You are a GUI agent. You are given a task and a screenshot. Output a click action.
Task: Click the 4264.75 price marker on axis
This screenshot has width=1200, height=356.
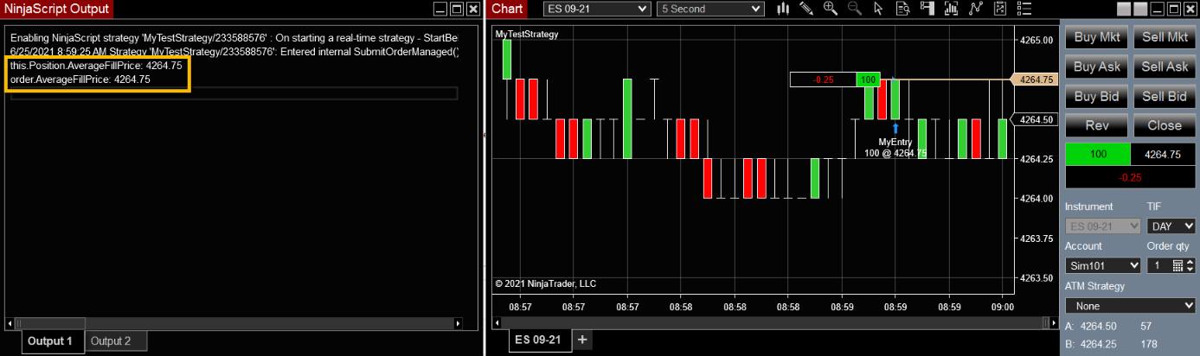point(1033,79)
